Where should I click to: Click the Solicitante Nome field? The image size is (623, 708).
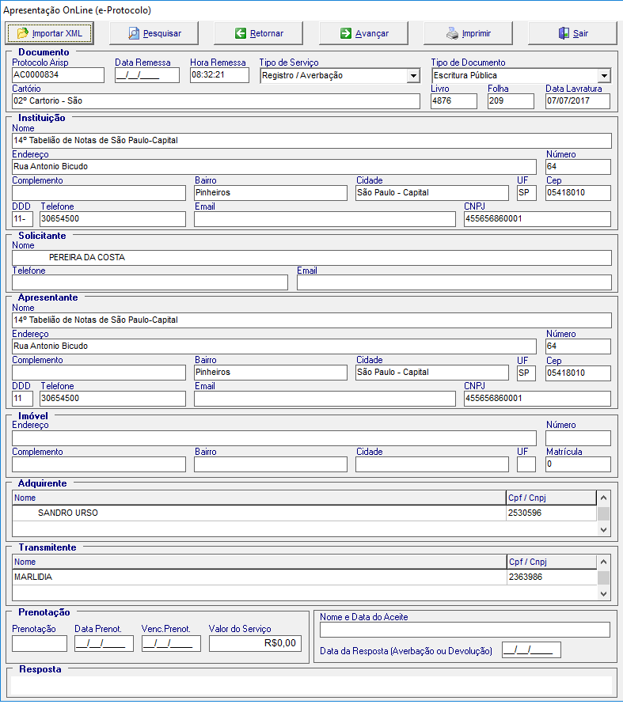click(312, 258)
